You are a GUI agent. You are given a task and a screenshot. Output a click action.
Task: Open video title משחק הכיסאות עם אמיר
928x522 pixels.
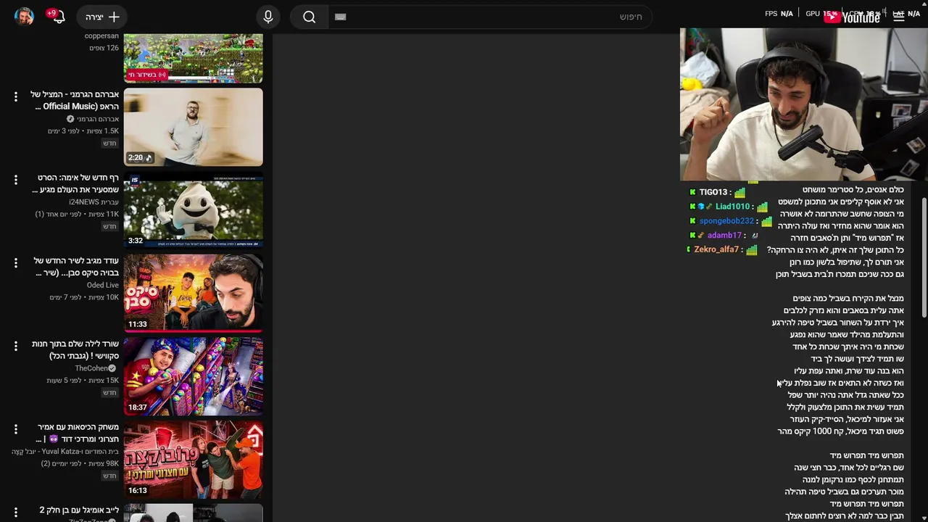pyautogui.click(x=77, y=433)
